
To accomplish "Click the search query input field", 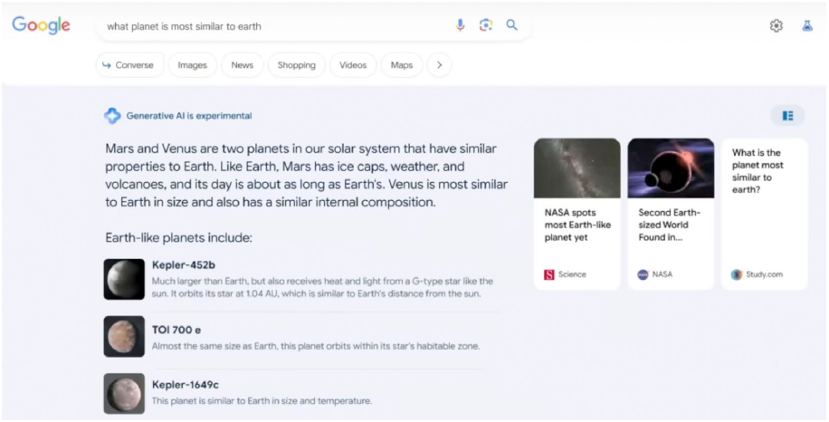I will (272, 26).
